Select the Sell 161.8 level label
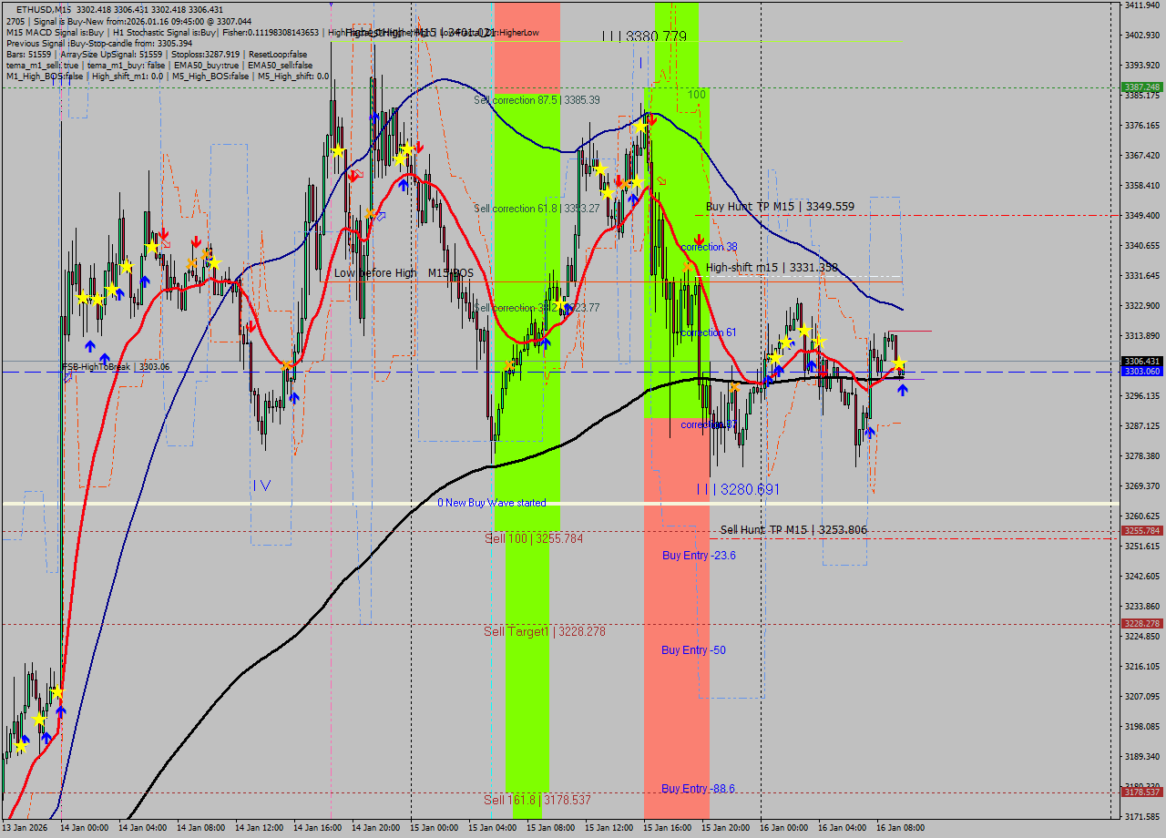The width and height of the screenshot is (1166, 838). coord(537,800)
